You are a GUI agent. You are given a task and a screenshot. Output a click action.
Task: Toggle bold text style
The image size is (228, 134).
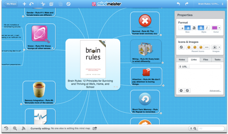(x=201, y=28)
